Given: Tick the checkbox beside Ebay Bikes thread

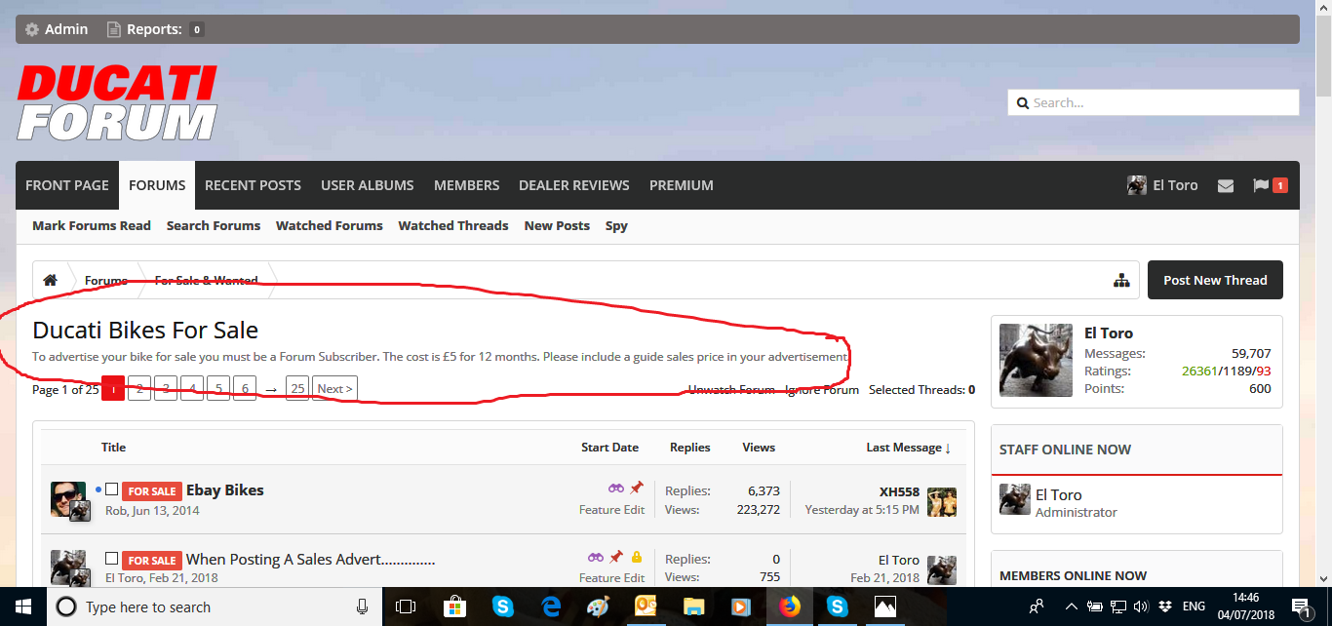Looking at the screenshot, I should [111, 489].
